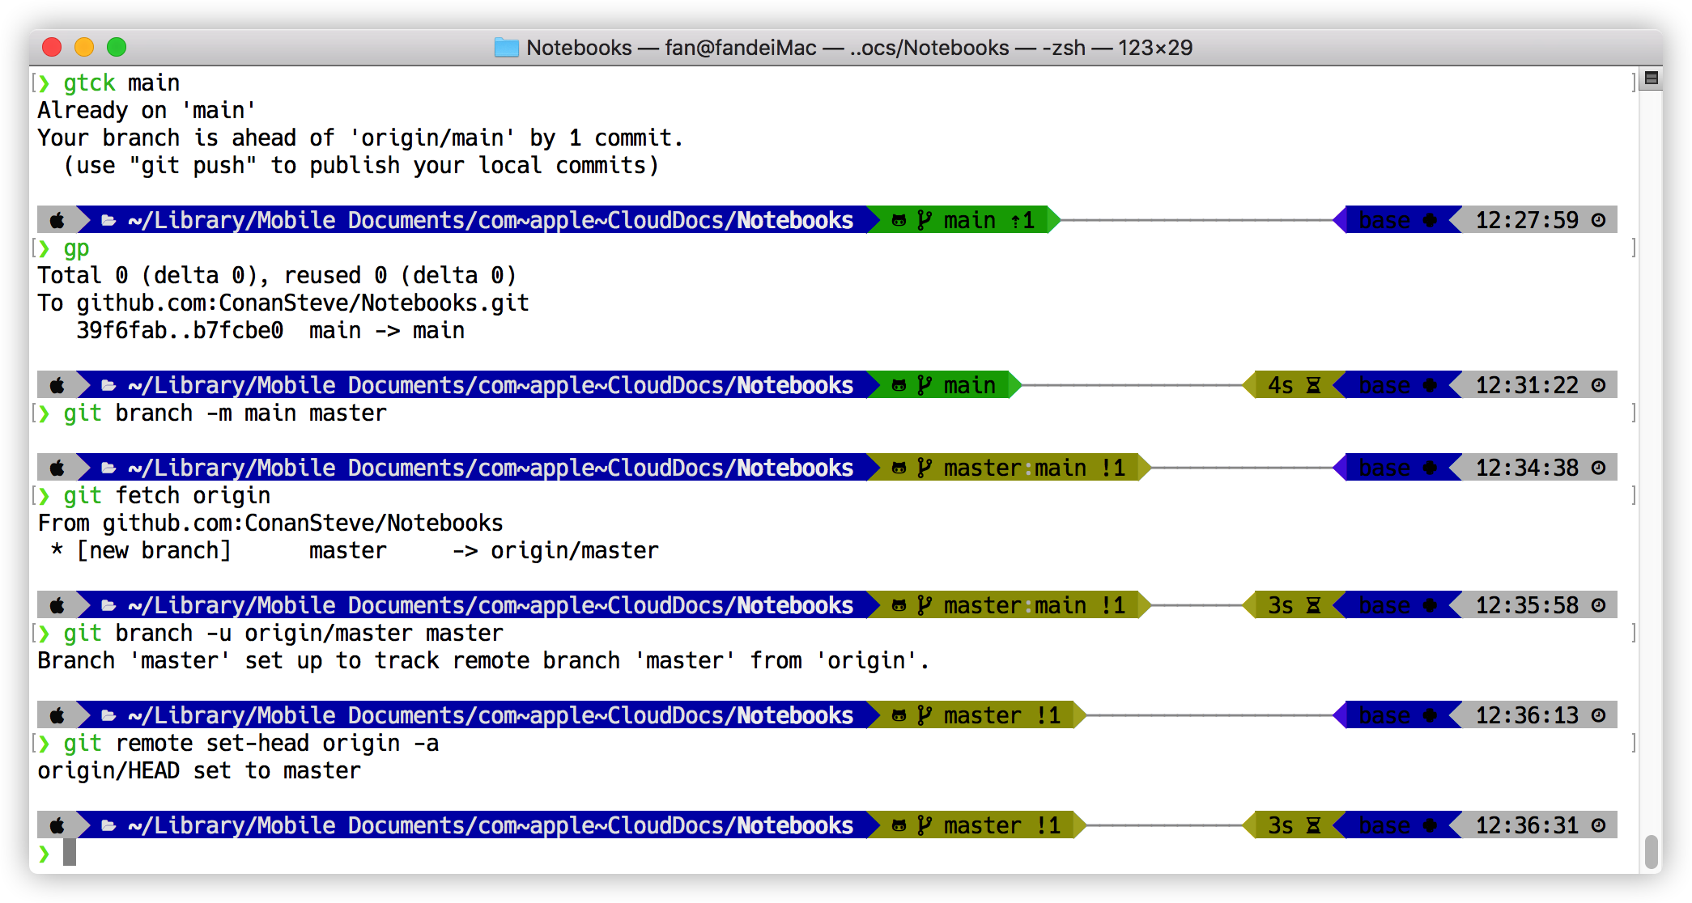Click the GitHub cat icon beside 'main ↑1'
The height and width of the screenshot is (903, 1692).
click(899, 220)
